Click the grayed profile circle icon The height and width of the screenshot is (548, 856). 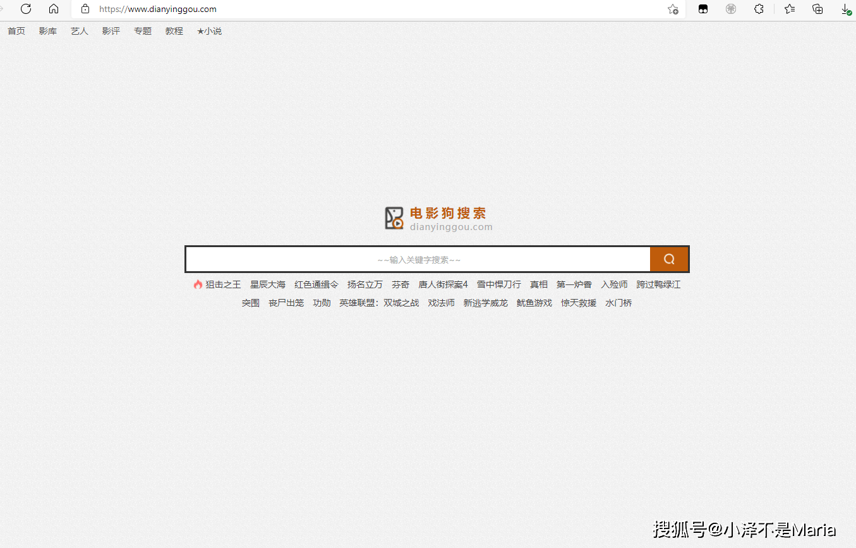731,9
